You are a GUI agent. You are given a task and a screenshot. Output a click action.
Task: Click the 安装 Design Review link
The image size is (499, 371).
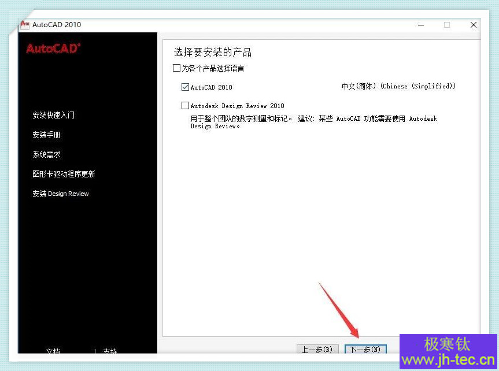61,194
